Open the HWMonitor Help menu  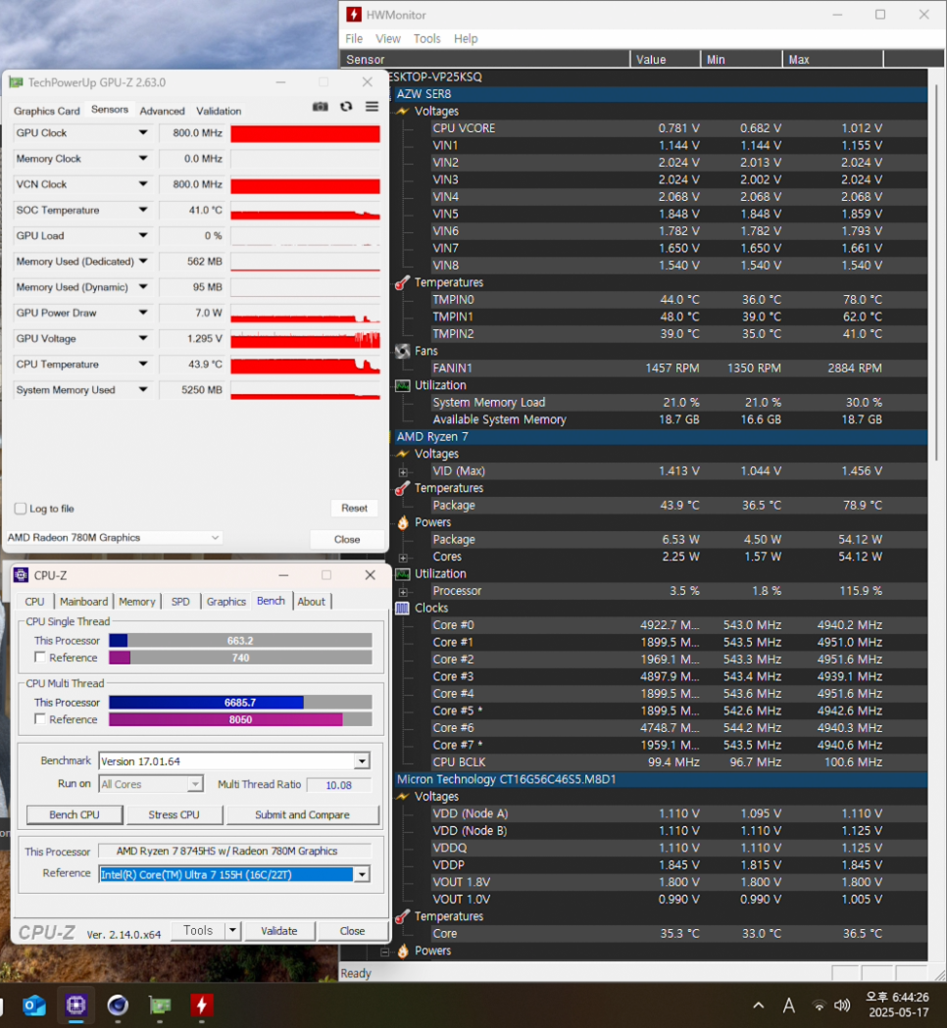pyautogui.click(x=466, y=38)
